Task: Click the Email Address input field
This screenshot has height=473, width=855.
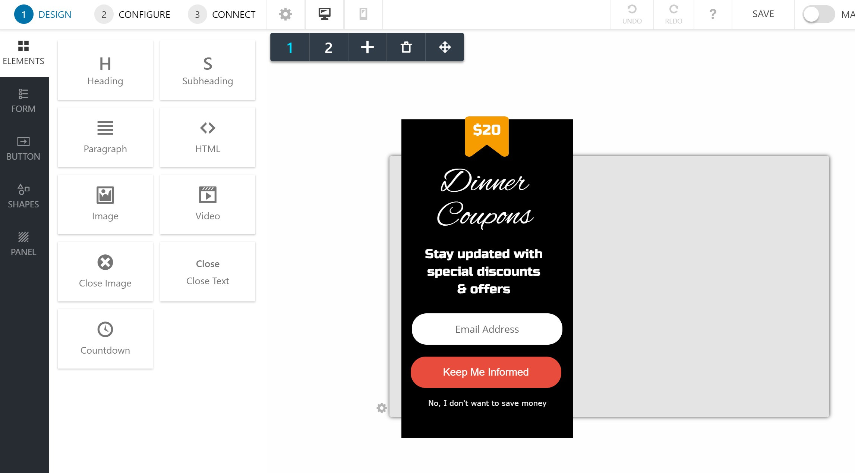Action: (487, 329)
